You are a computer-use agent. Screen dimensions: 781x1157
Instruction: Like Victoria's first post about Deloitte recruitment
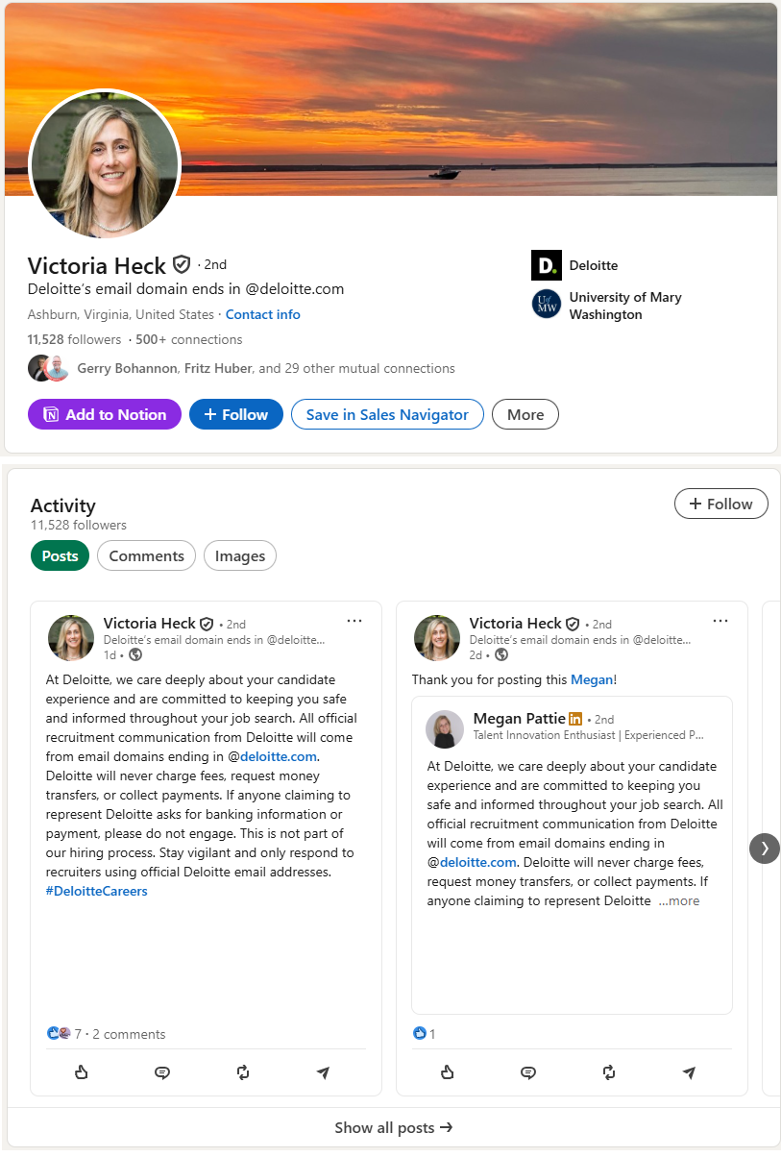(x=82, y=1072)
